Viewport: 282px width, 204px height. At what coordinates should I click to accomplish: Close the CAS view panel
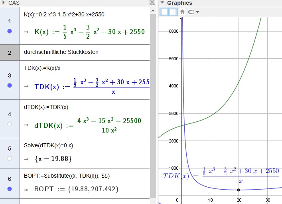point(152,2)
